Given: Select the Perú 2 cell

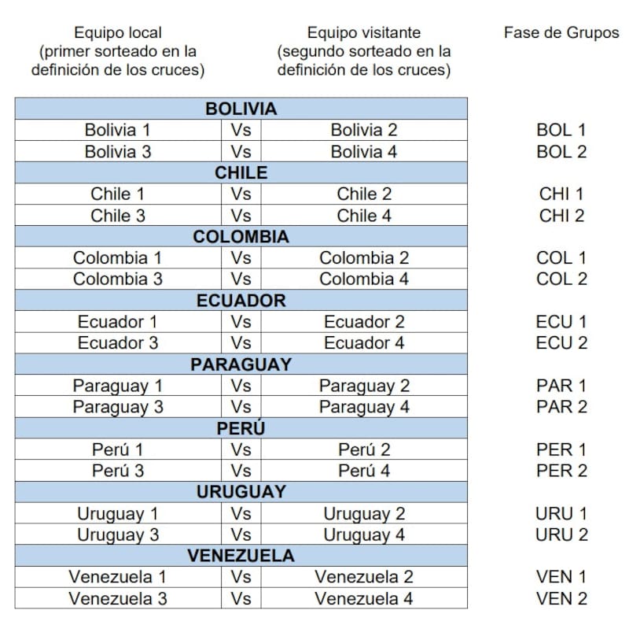Looking at the screenshot, I should click(364, 449).
